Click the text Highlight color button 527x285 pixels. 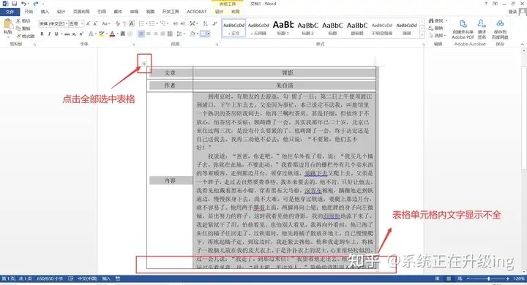click(101, 34)
